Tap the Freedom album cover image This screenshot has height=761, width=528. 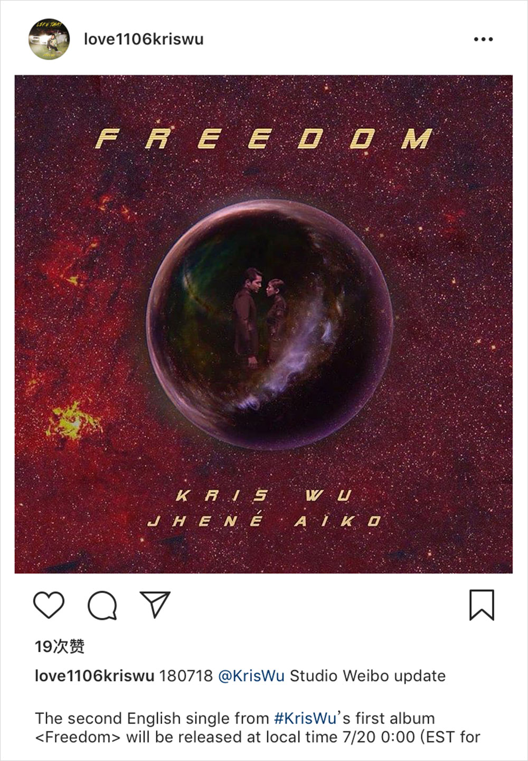[263, 324]
